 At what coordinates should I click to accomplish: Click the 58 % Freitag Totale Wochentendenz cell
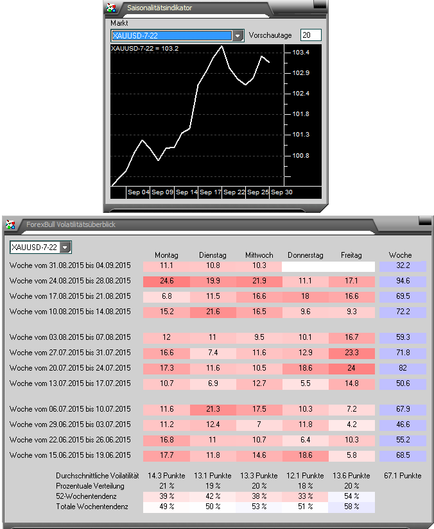pyautogui.click(x=351, y=507)
